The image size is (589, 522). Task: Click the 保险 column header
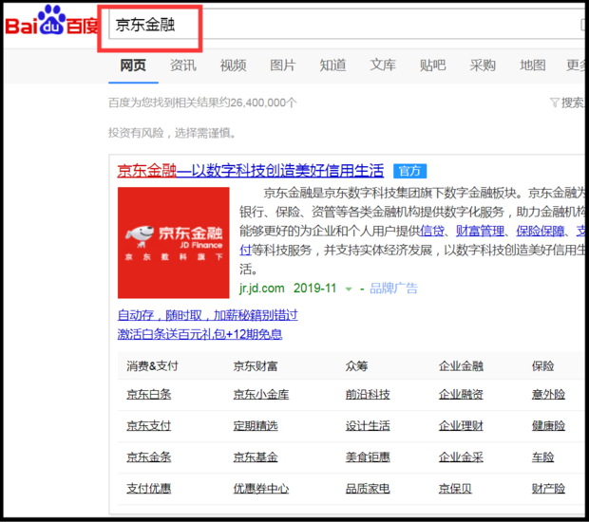(x=542, y=366)
